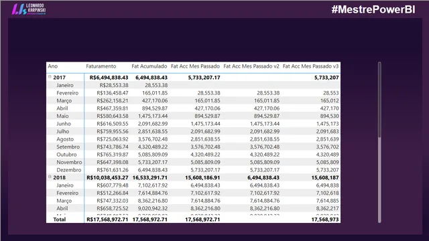Select the Agosto row label
429x241 pixels.
(x=65, y=139)
